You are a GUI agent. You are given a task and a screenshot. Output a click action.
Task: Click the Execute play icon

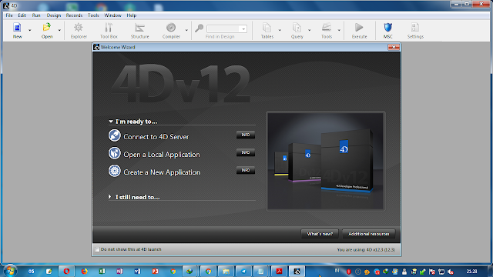[x=359, y=28]
